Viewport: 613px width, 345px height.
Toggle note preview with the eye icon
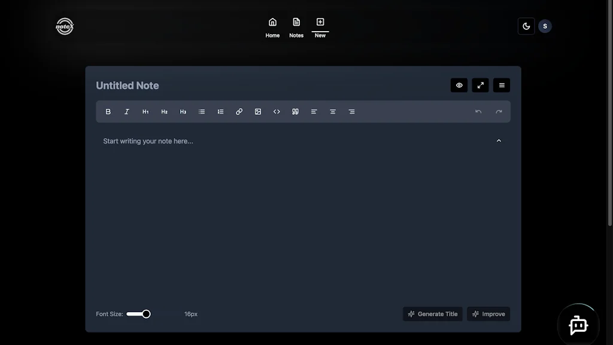pyautogui.click(x=459, y=85)
